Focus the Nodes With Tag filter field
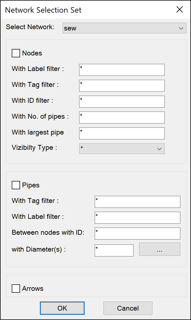This screenshot has height=320, width=191. 122,86
